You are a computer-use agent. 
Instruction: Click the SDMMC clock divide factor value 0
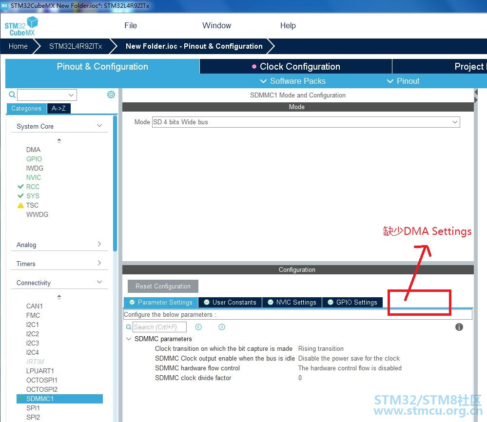tap(300, 378)
